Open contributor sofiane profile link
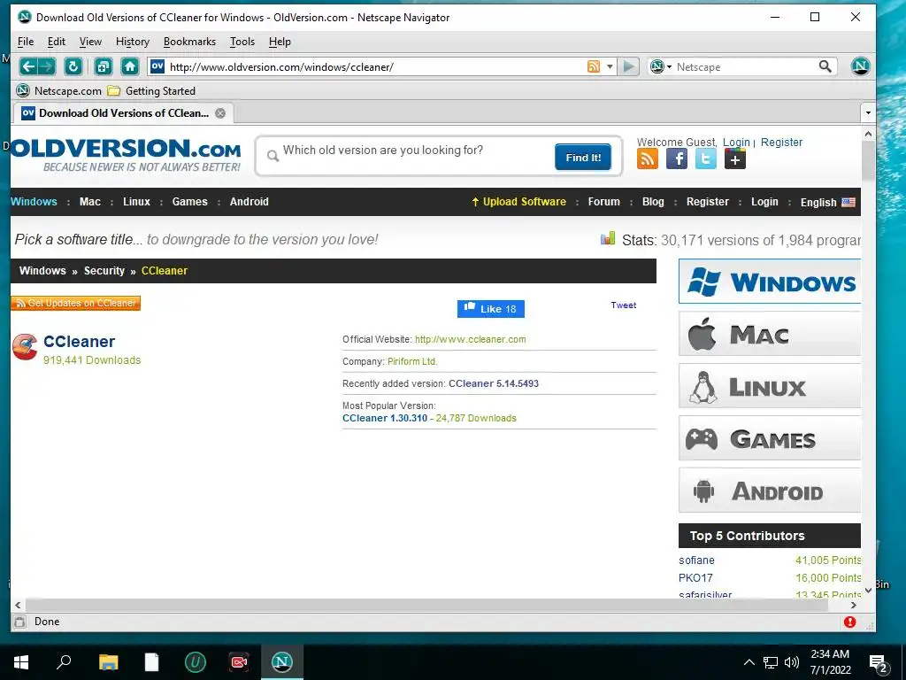The height and width of the screenshot is (680, 906). click(x=696, y=560)
